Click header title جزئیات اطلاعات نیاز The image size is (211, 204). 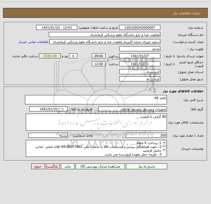point(187,13)
